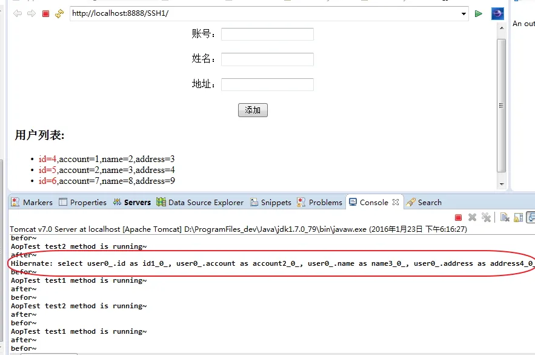535x355 pixels.
Task: Click the Snippets tab icon
Action: (254, 202)
